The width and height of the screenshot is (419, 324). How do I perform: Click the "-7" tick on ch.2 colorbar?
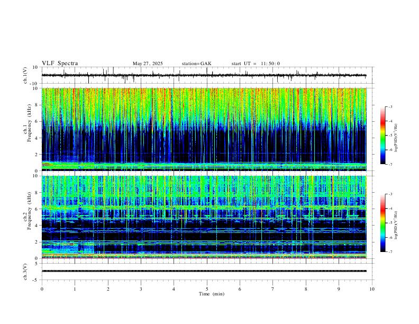390,252
